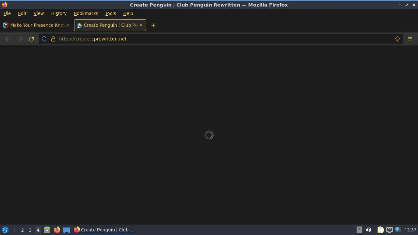Open the desktop start menu icon
Image resolution: width=418 pixels, height=235 pixels.
click(5, 230)
